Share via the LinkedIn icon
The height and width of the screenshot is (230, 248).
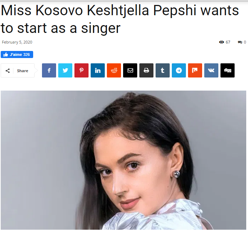tap(98, 70)
